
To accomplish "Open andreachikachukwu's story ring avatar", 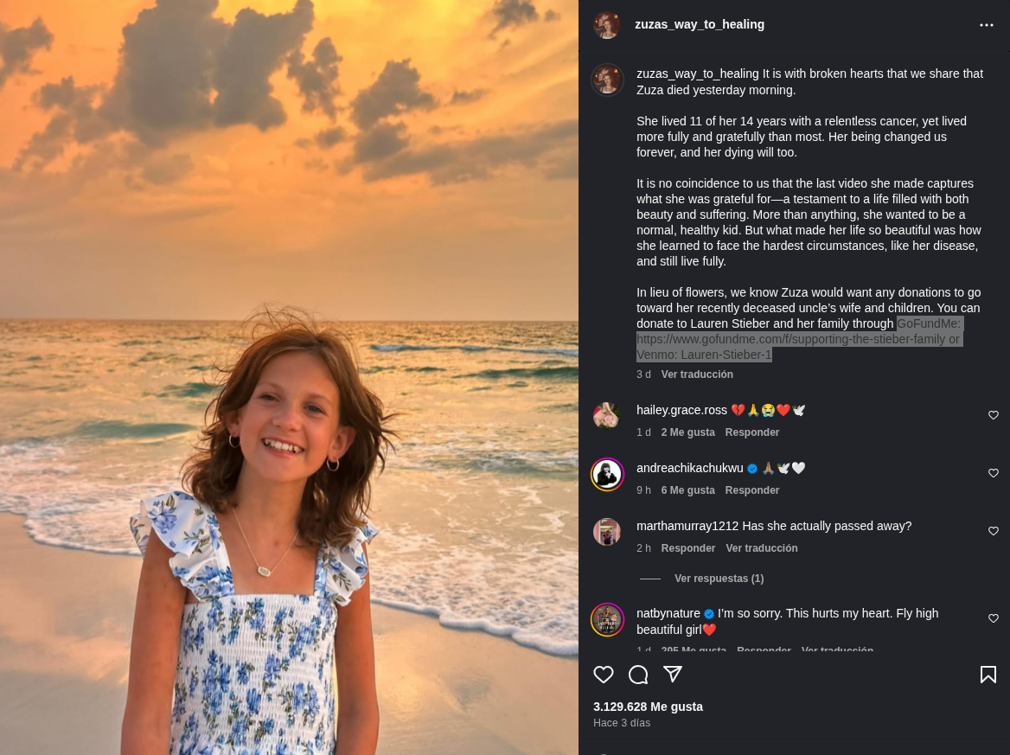I will (x=607, y=474).
